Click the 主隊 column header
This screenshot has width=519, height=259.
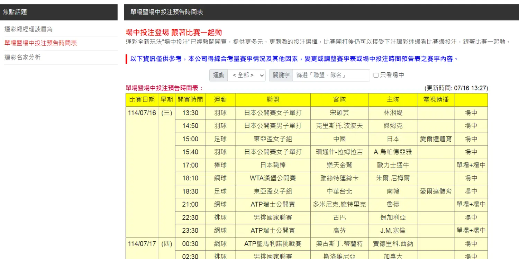tap(393, 100)
